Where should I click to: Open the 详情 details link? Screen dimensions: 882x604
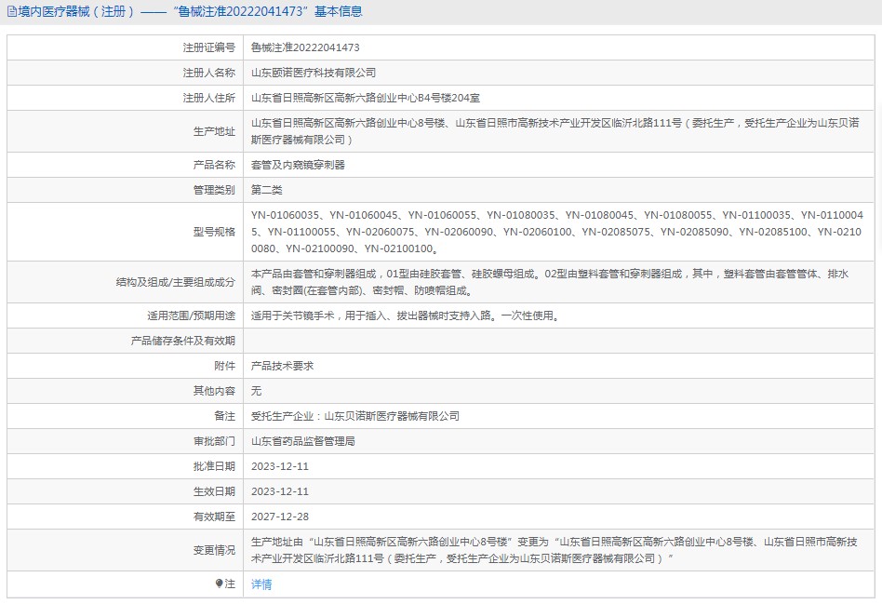click(261, 584)
